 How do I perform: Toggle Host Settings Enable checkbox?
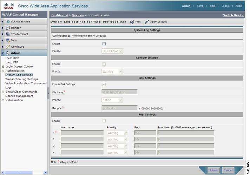point(104,121)
